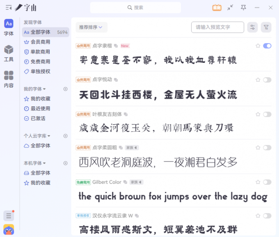Viewport: 279px width, 237px height.
Task: Select 全部字体 5694 under 发现字体
Action: point(46,32)
